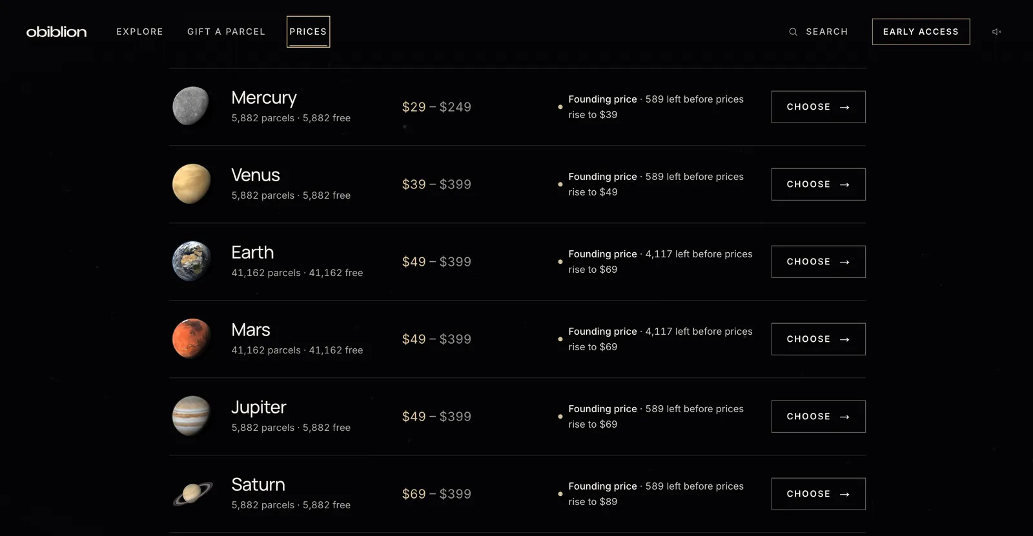
Task: Click the Earth planet name
Action: coord(252,252)
